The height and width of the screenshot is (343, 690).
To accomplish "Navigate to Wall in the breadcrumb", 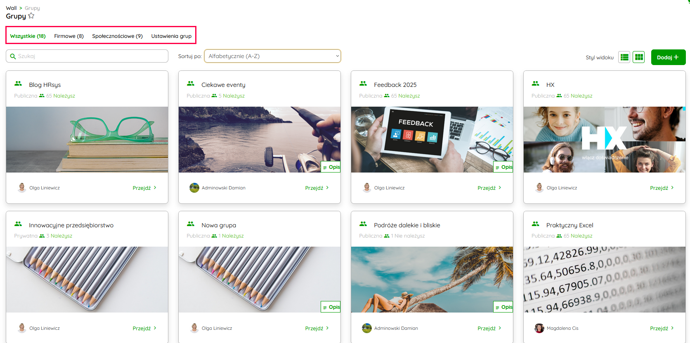I will pyautogui.click(x=11, y=8).
